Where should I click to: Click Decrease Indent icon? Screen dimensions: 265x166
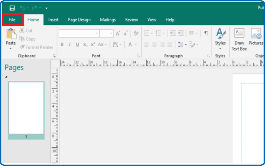(173, 33)
